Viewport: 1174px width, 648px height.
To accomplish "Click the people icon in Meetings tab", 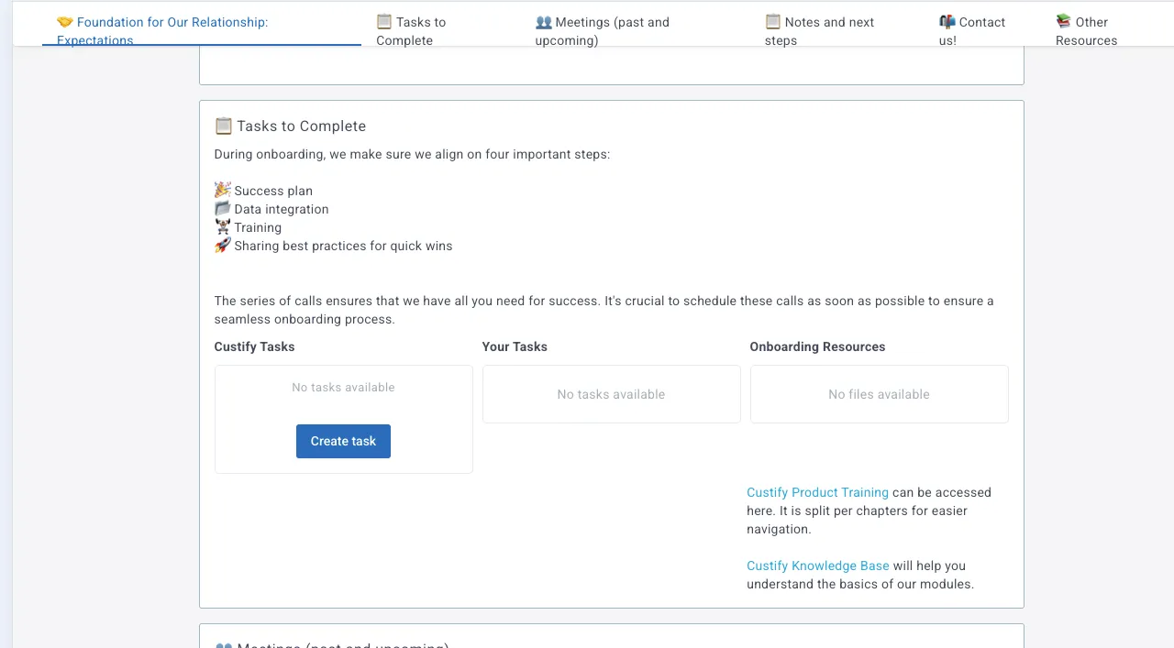I will pos(544,22).
